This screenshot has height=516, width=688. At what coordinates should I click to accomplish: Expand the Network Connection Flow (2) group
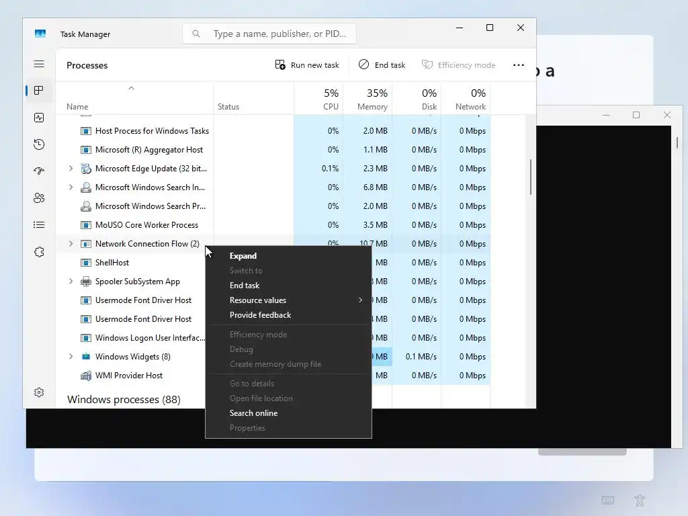click(x=71, y=243)
